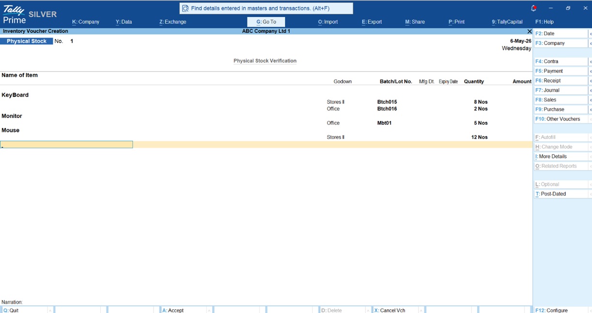Click the 5 Nos quantity
Viewport: 592px width, 313px height.
[x=481, y=123]
